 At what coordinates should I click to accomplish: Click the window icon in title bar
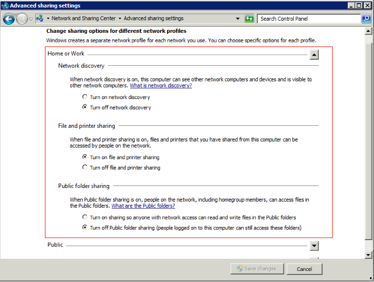[x=5, y=6]
